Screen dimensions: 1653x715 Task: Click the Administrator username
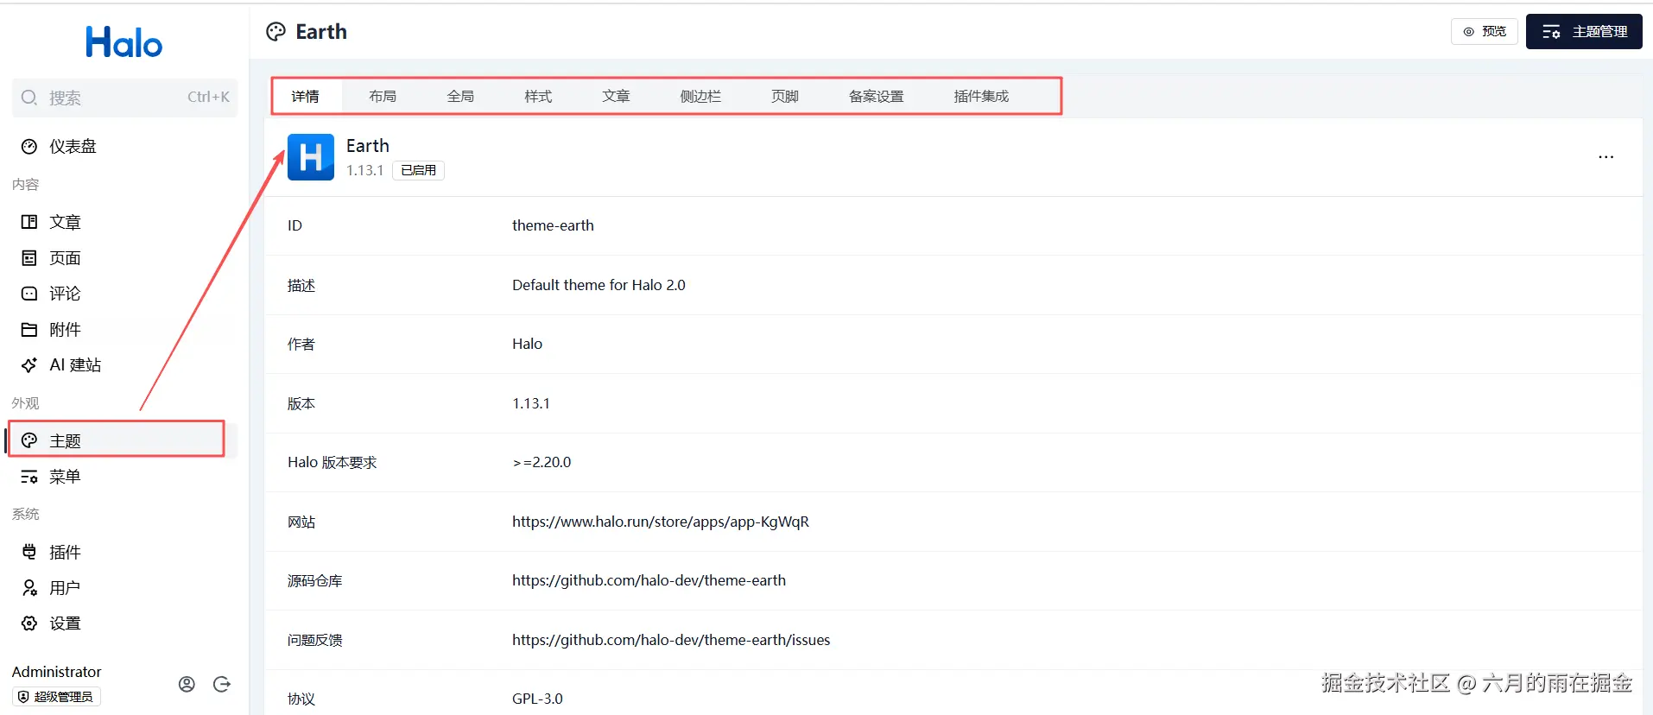coord(56,672)
